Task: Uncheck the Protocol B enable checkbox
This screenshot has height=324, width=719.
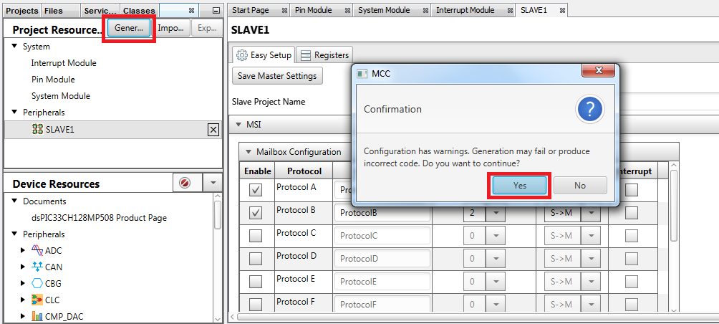Action: (x=256, y=213)
